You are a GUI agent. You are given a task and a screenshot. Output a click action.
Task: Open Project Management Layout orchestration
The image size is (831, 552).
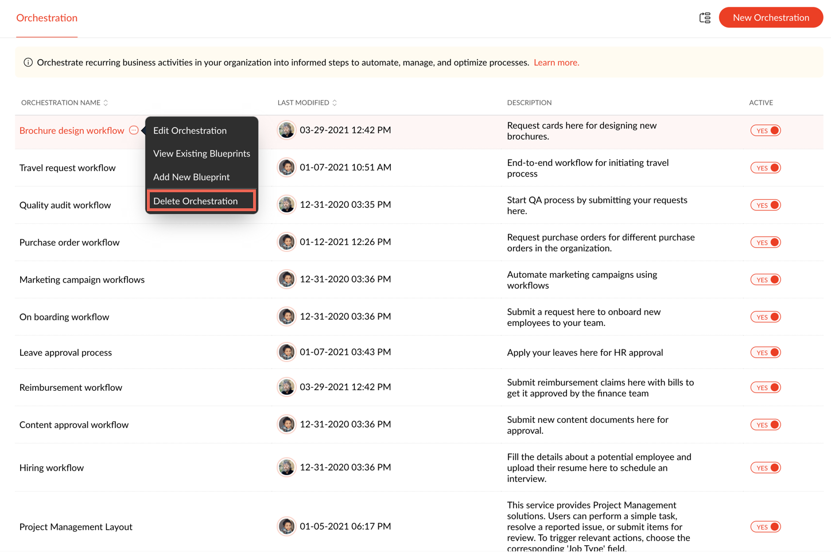(76, 527)
